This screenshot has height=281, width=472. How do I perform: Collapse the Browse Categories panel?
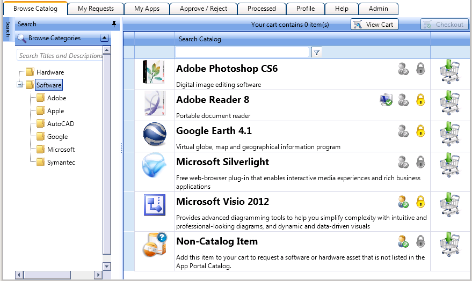coord(104,38)
